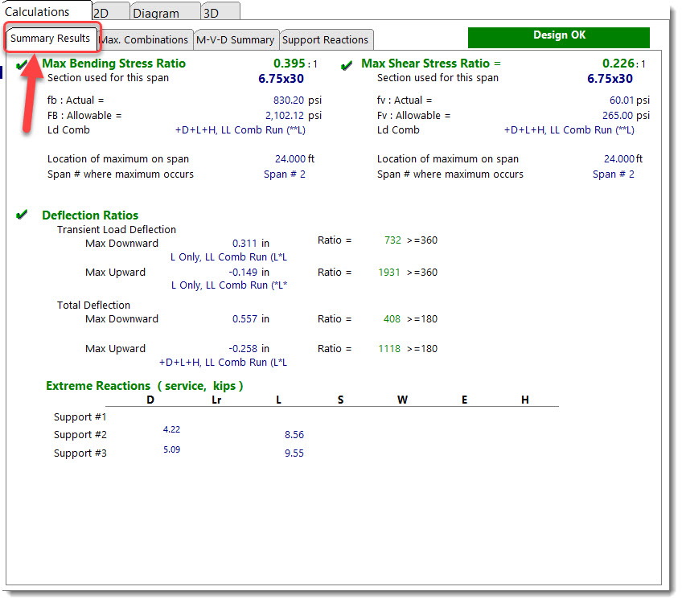Image resolution: width=682 pixels, height=603 pixels.
Task: Switch to the 3D tab
Action: (x=211, y=13)
